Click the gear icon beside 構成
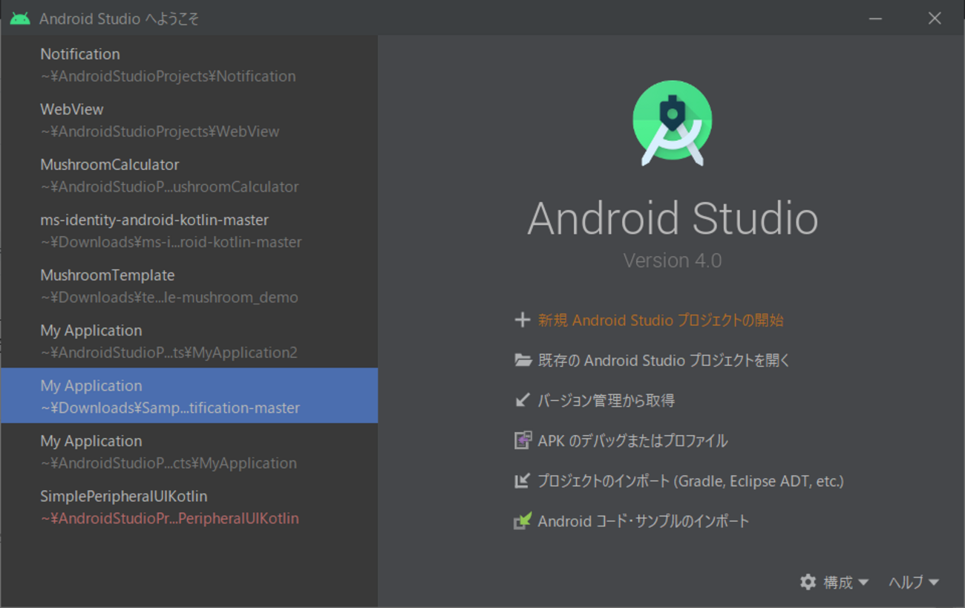 808,582
